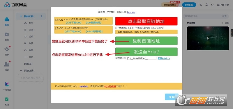Click the blue netdisk UA text

[x=84, y=86]
